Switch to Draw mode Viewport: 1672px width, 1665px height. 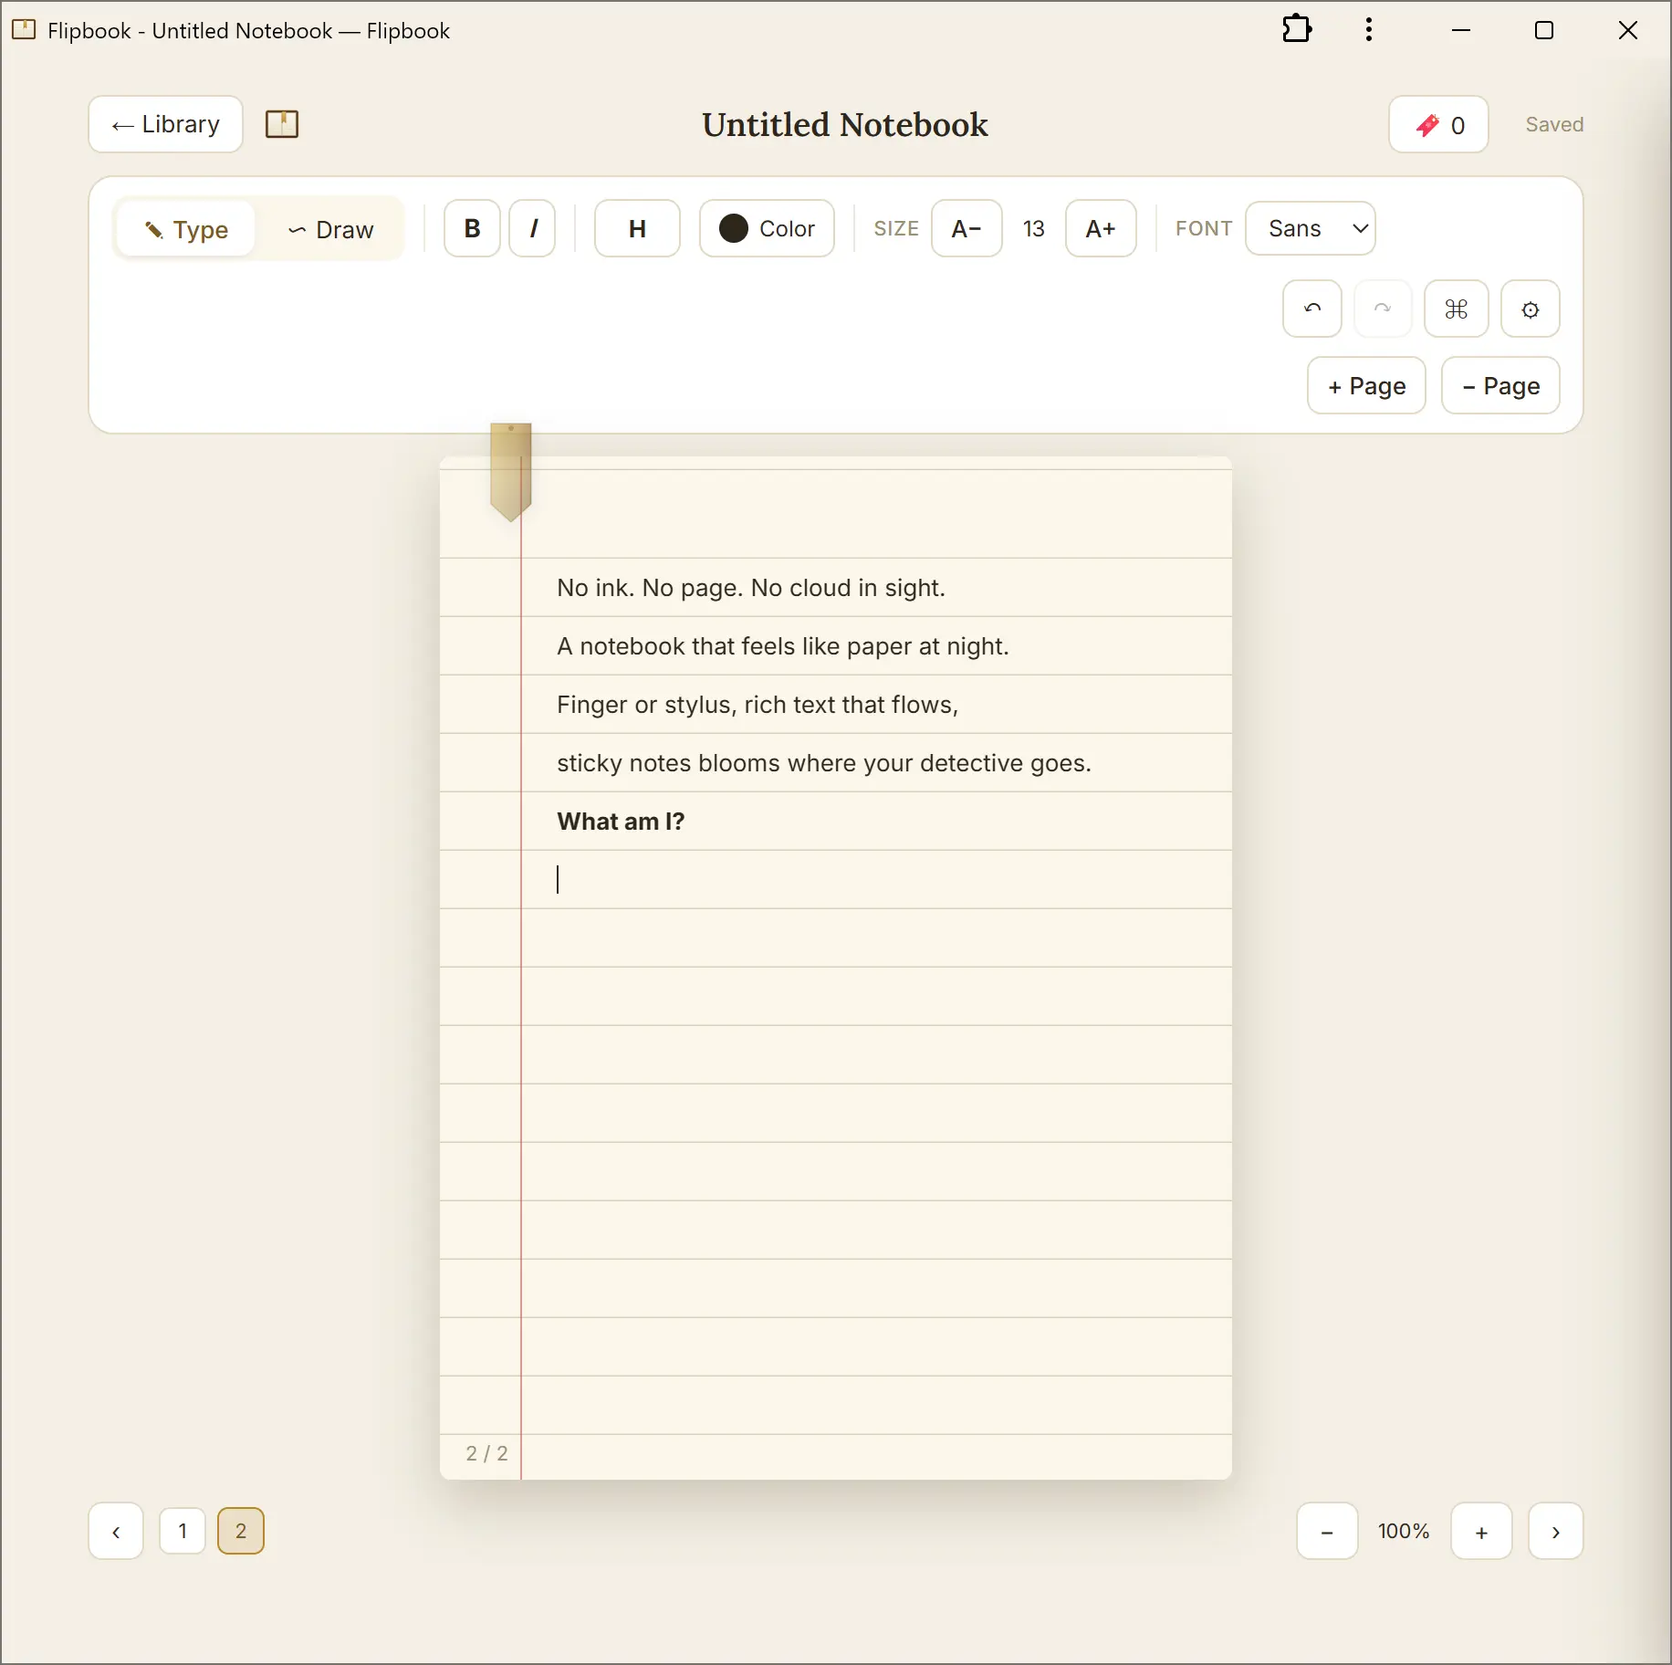point(330,229)
